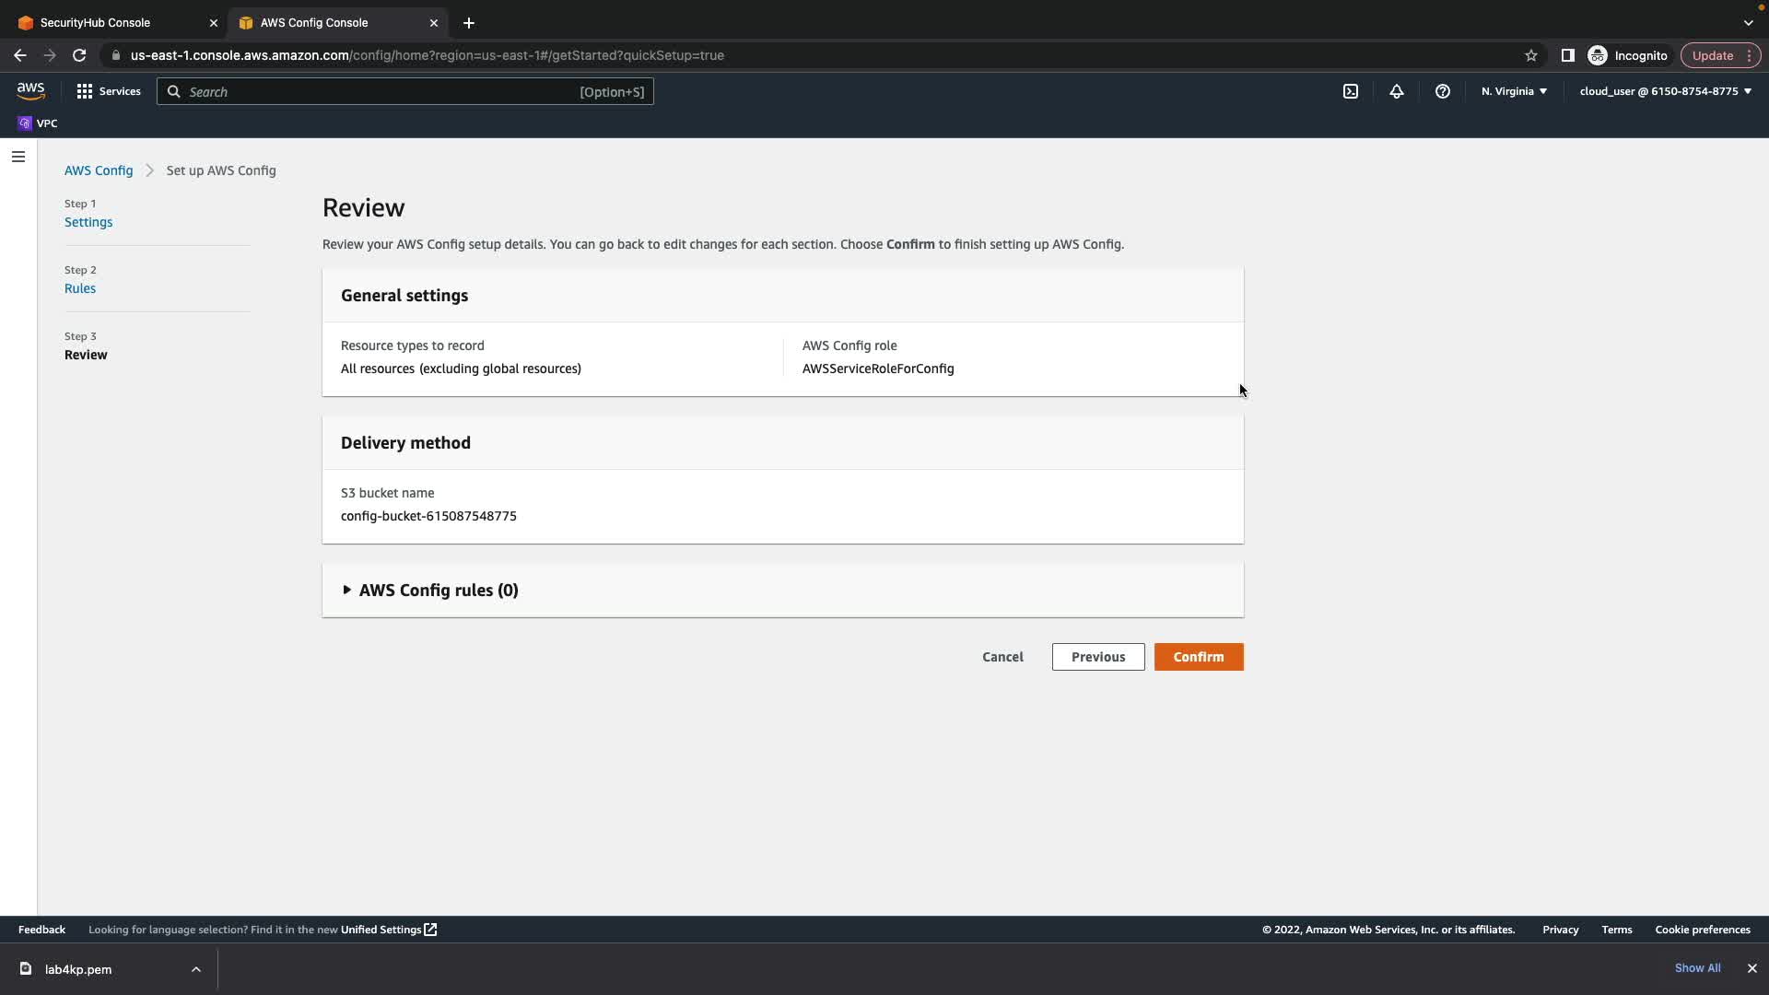
Task: Go to Step 1 Settings
Action: 88,222
